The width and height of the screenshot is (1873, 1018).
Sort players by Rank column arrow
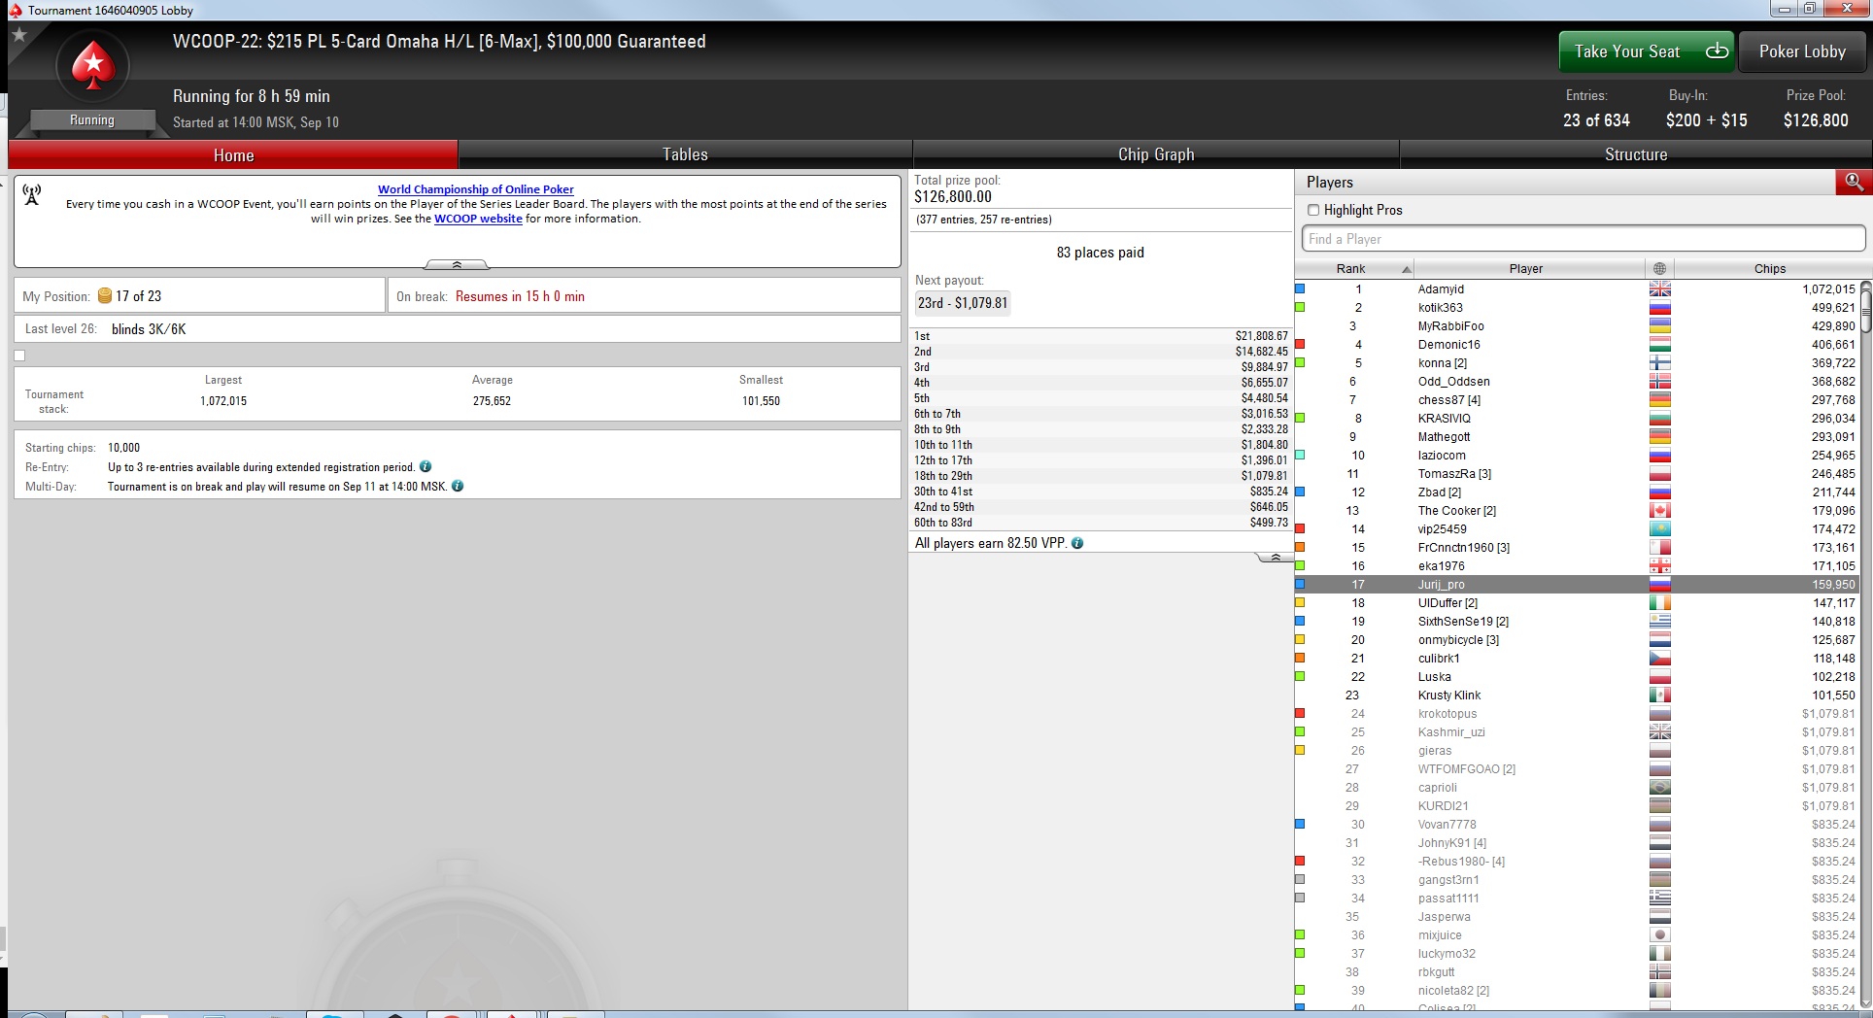[x=1406, y=269]
